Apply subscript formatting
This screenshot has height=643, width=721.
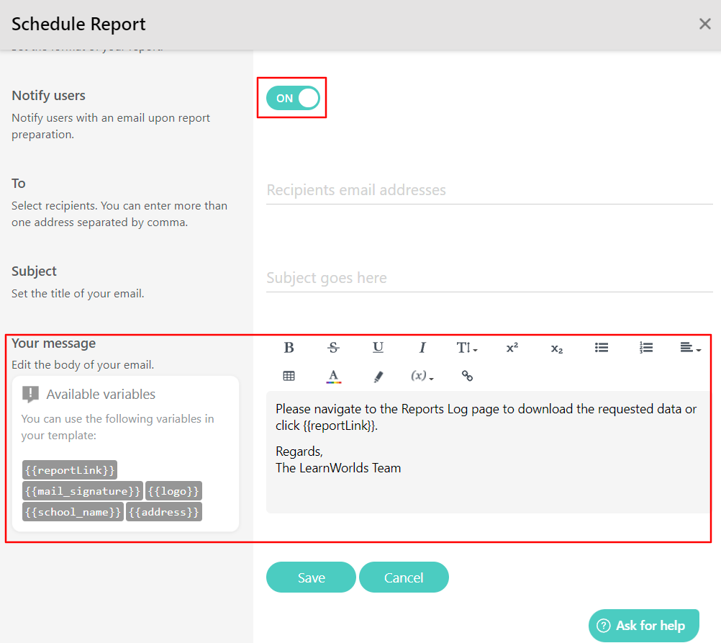556,348
